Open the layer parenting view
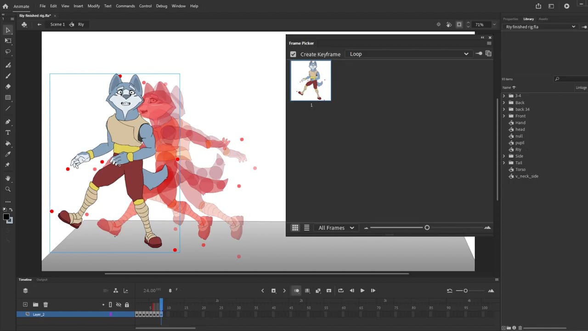588x331 pixels. click(116, 291)
